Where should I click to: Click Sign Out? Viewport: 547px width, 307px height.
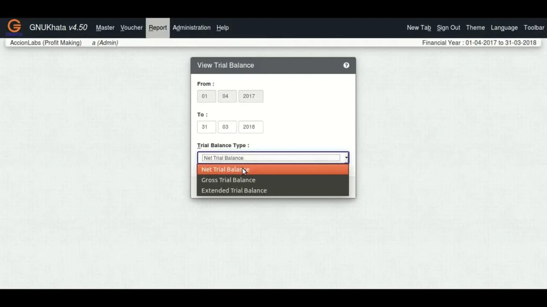pos(448,28)
